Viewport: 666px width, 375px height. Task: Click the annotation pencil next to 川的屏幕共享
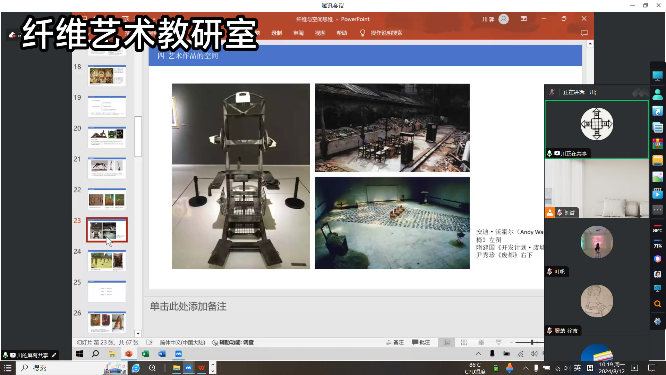54,355
